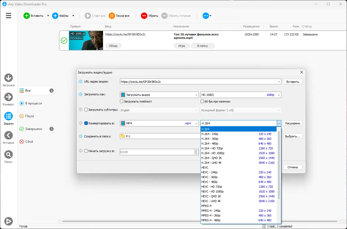Close the 'Загружать видео/аудио' dialog

(302, 72)
